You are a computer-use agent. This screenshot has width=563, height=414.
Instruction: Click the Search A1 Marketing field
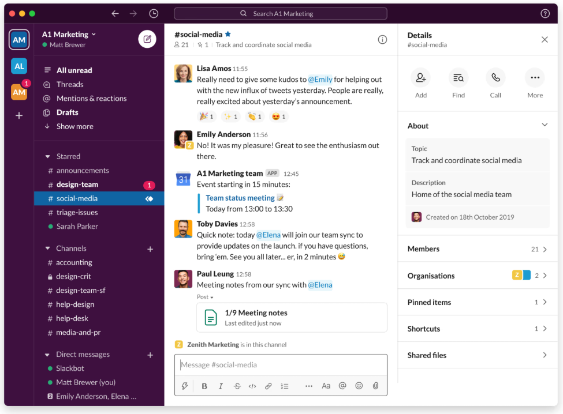pyautogui.click(x=281, y=14)
